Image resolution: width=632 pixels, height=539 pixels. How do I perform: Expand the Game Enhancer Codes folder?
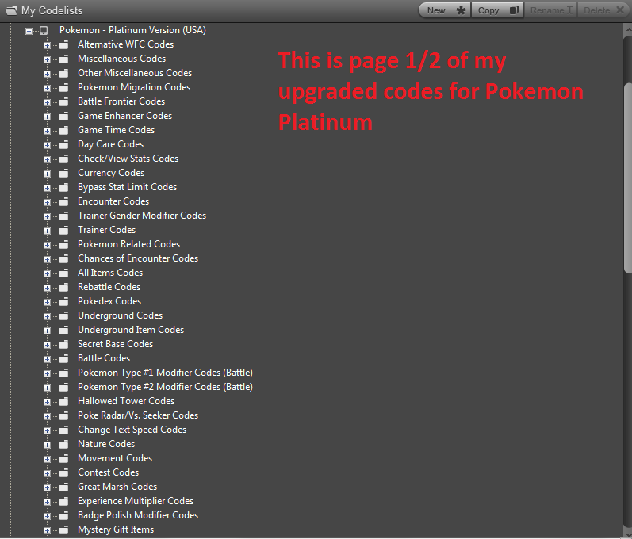[x=47, y=117]
